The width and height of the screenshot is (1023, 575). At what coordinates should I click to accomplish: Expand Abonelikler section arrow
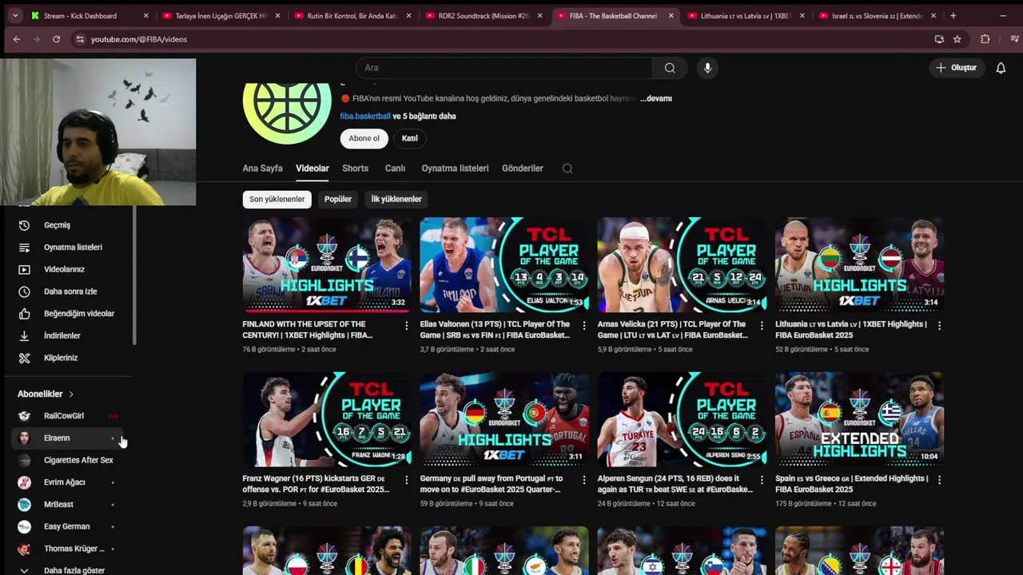[70, 394]
